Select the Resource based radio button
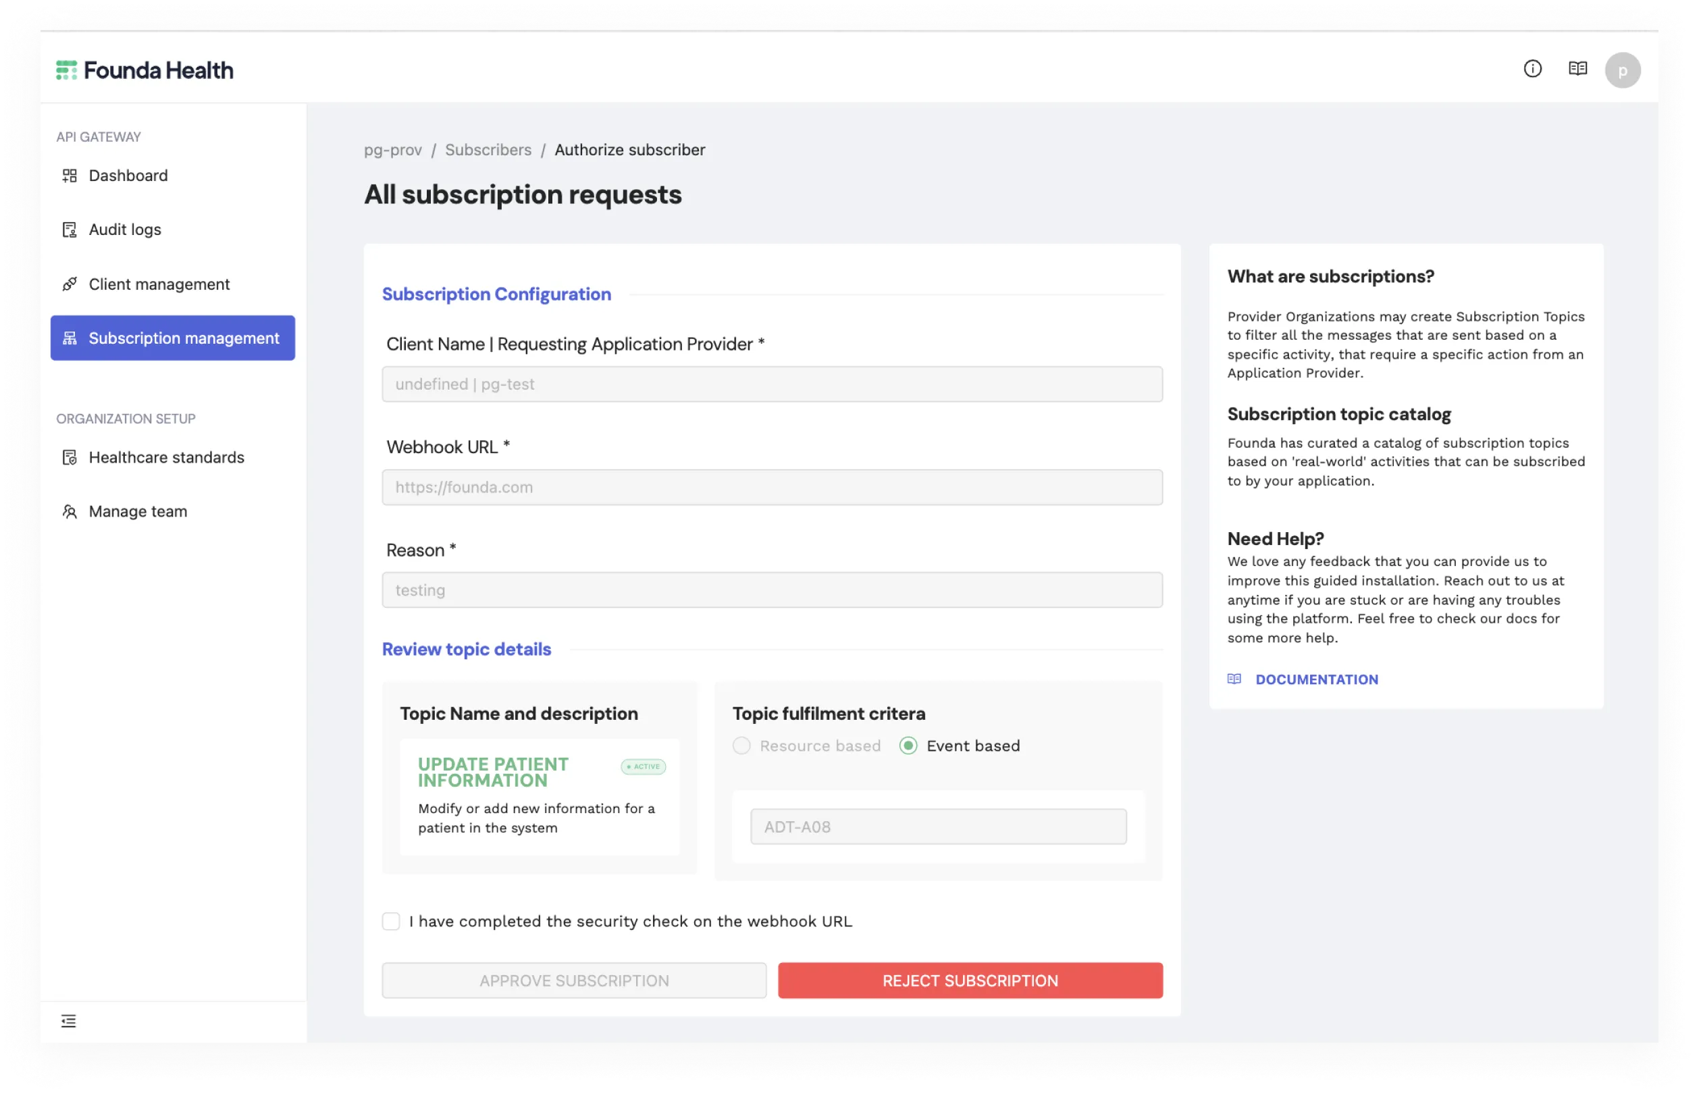Screen dimensions: 1699x1094 [x=741, y=746]
